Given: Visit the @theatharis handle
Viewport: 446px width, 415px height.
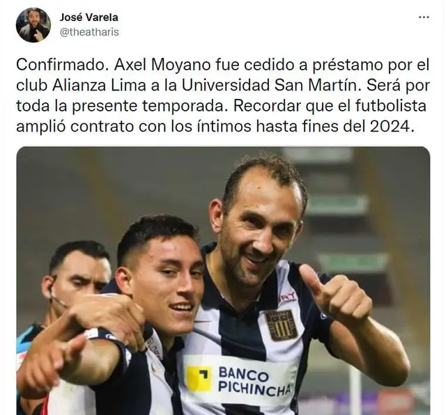Looking at the screenshot, I should (89, 32).
